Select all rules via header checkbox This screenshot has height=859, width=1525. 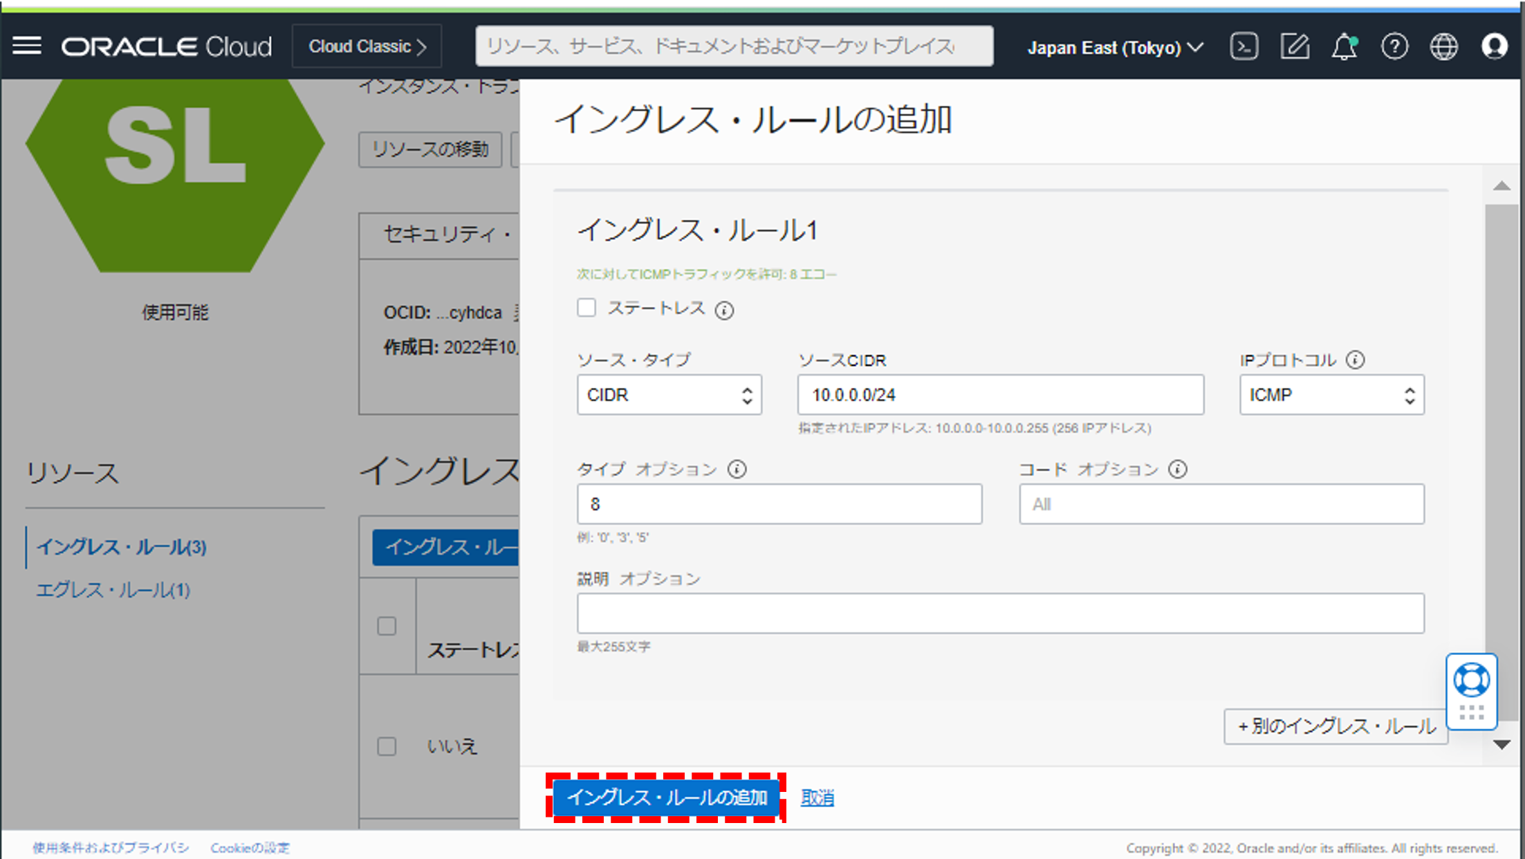pyautogui.click(x=386, y=625)
